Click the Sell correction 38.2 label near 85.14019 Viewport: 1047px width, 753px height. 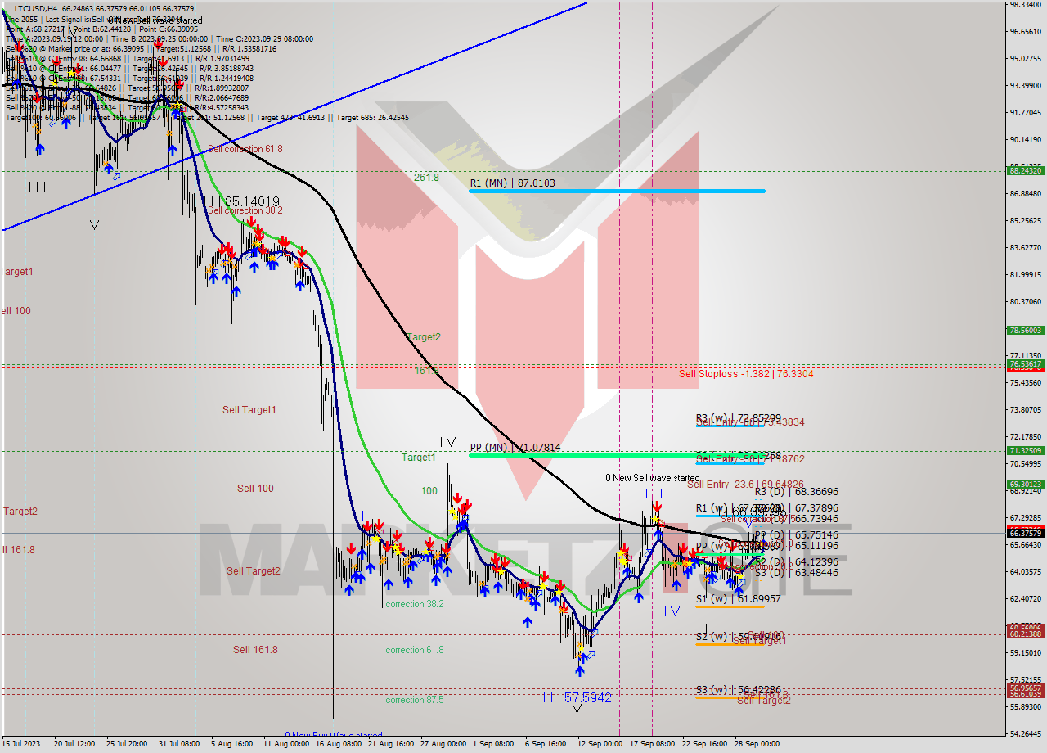tap(245, 210)
